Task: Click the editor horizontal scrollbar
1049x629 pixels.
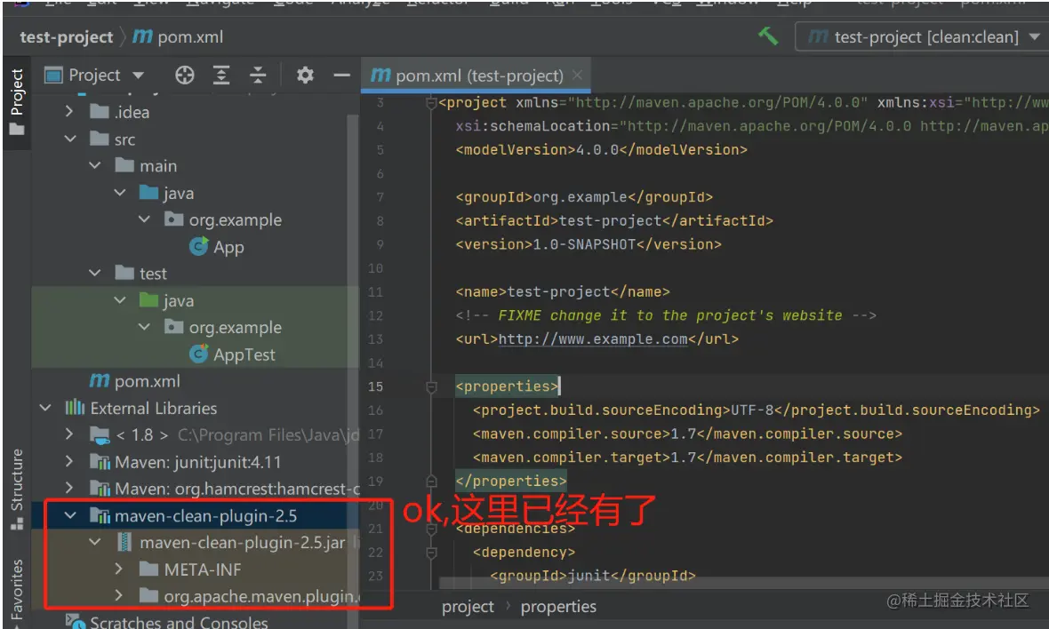Action: tap(744, 583)
